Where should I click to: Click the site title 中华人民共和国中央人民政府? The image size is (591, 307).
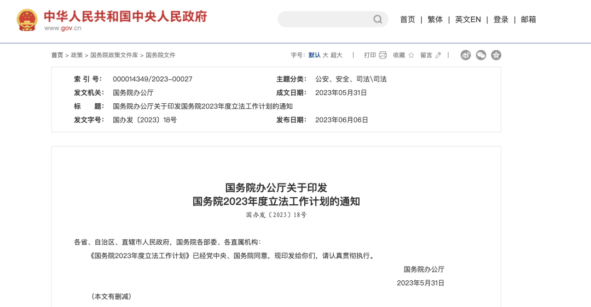pos(125,16)
